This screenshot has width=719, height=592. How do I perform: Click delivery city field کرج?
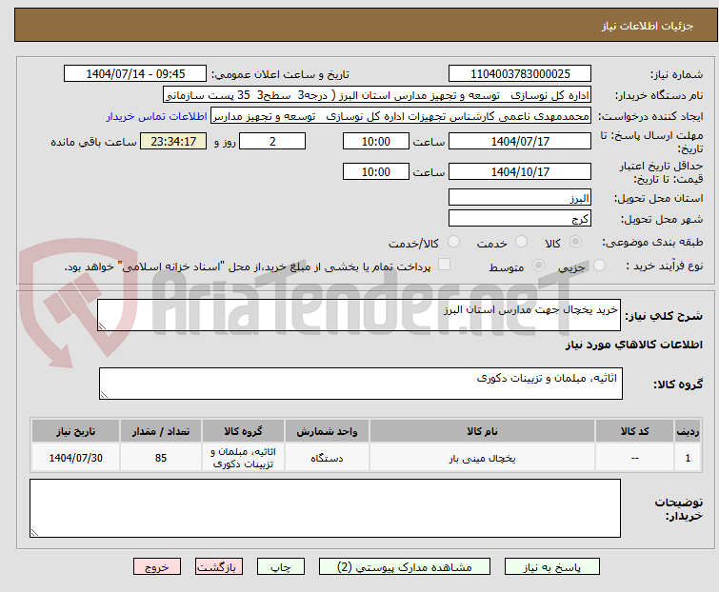coord(520,219)
